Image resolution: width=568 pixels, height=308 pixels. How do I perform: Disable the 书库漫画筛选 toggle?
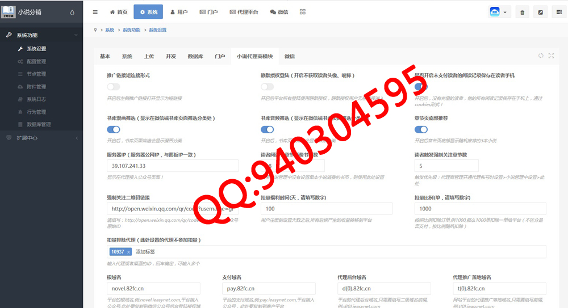point(114,129)
